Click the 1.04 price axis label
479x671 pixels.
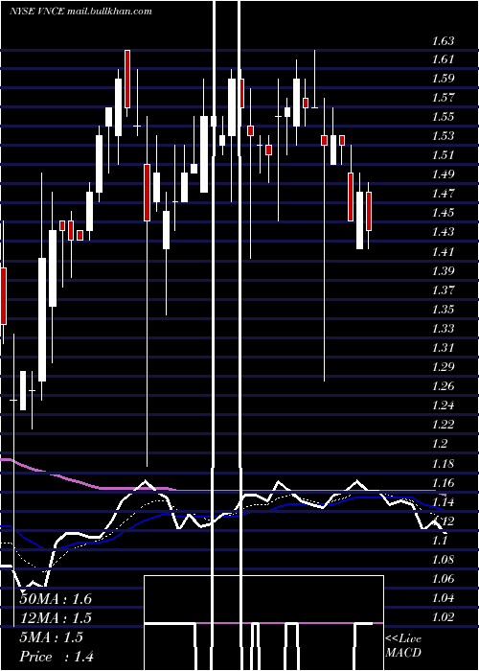pos(443,598)
